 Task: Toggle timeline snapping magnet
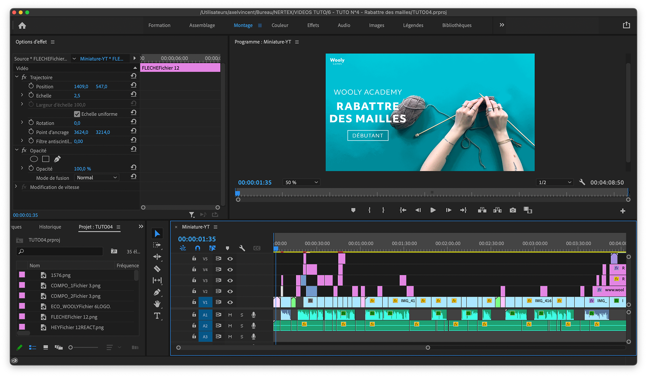tap(198, 248)
